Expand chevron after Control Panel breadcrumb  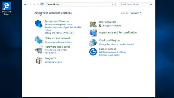(61, 4)
